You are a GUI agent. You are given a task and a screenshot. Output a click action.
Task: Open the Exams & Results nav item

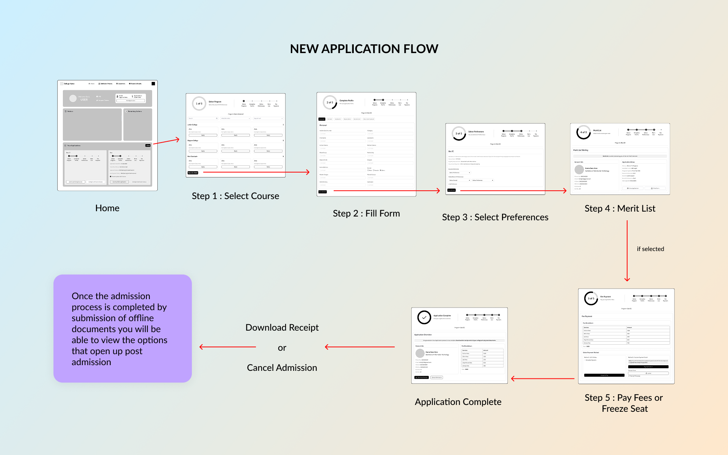135,83
